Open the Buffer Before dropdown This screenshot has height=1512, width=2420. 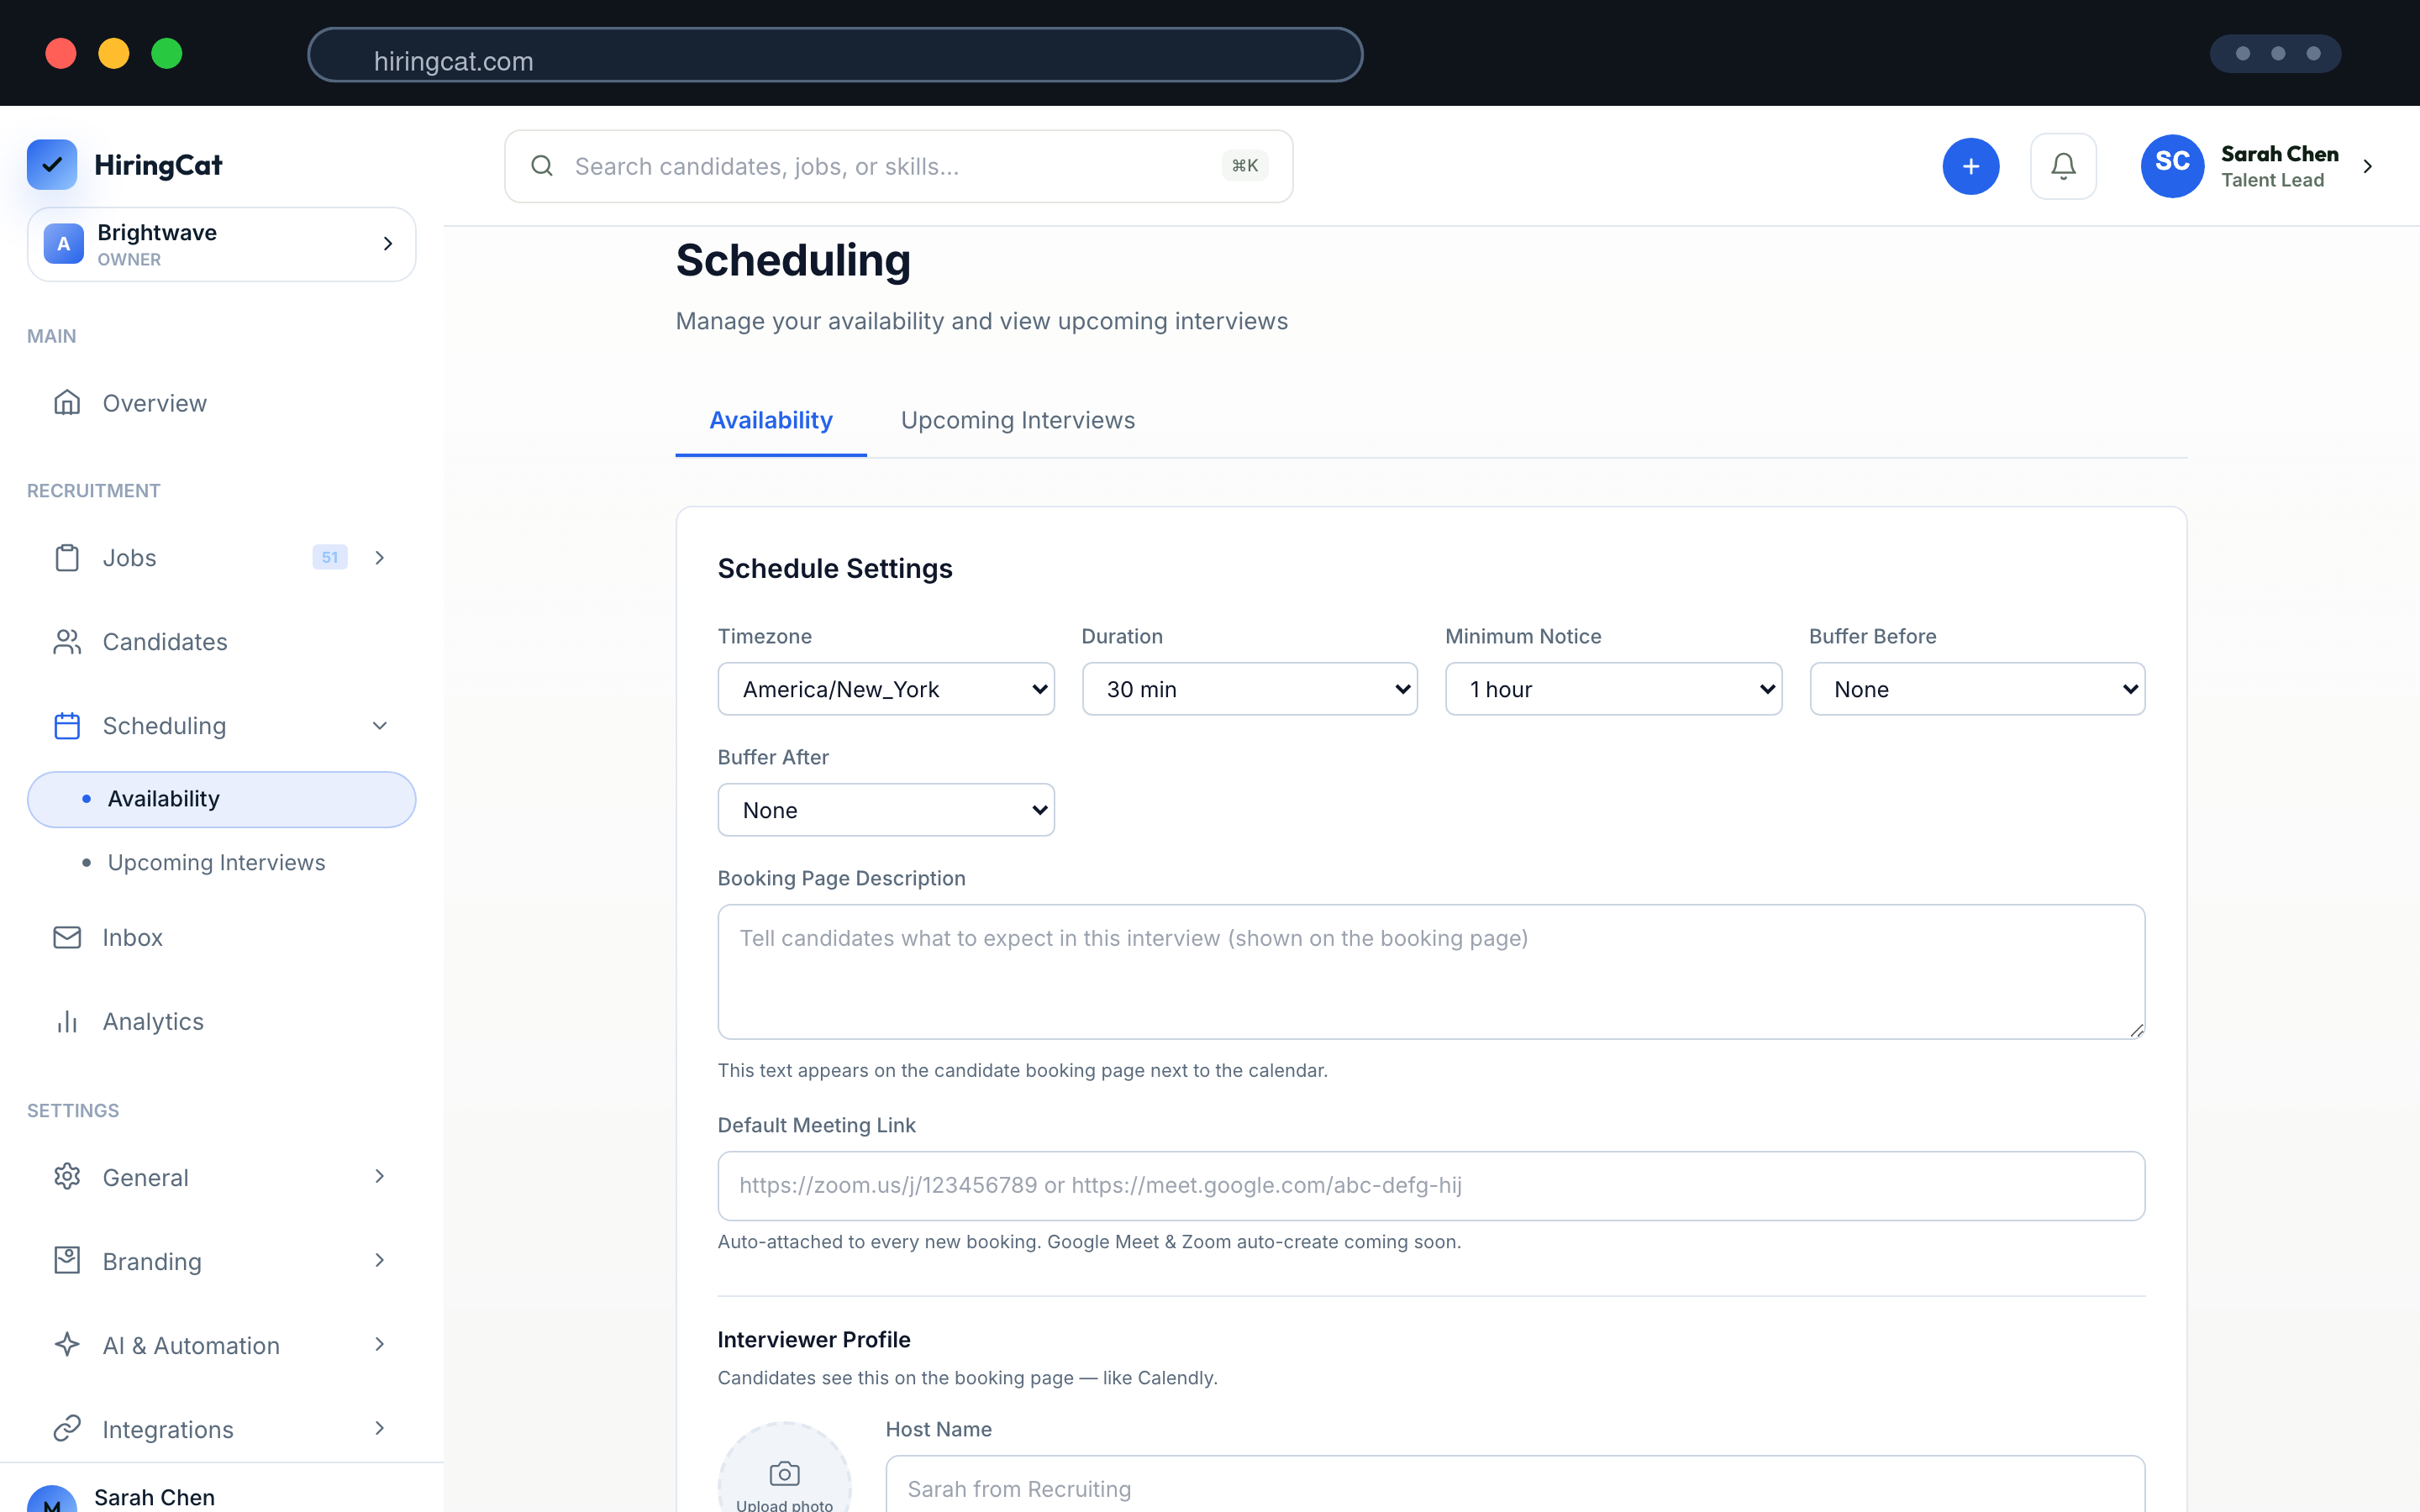pos(1977,689)
